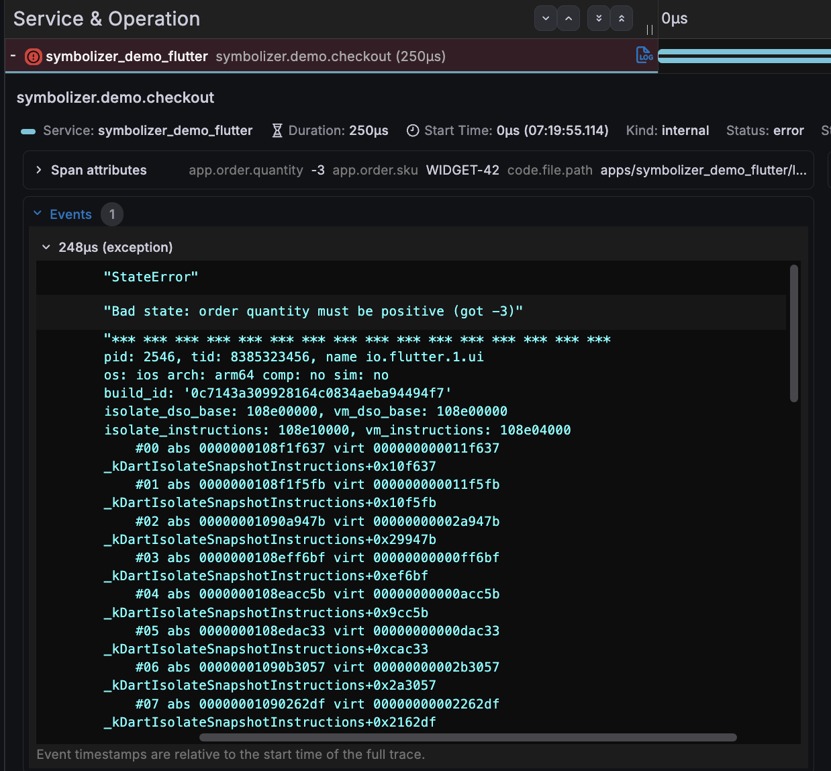Screen dimensions: 831x771
Task: Click the expand one level chevron button
Action: [x=546, y=19]
